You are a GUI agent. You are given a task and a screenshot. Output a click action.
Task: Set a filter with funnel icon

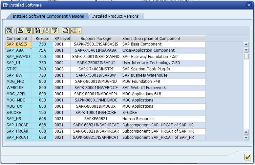coord(54,31)
